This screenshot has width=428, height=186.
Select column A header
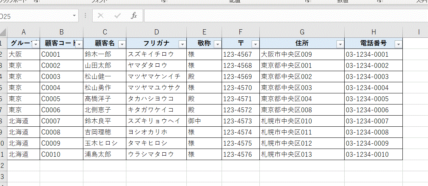(x=23, y=32)
